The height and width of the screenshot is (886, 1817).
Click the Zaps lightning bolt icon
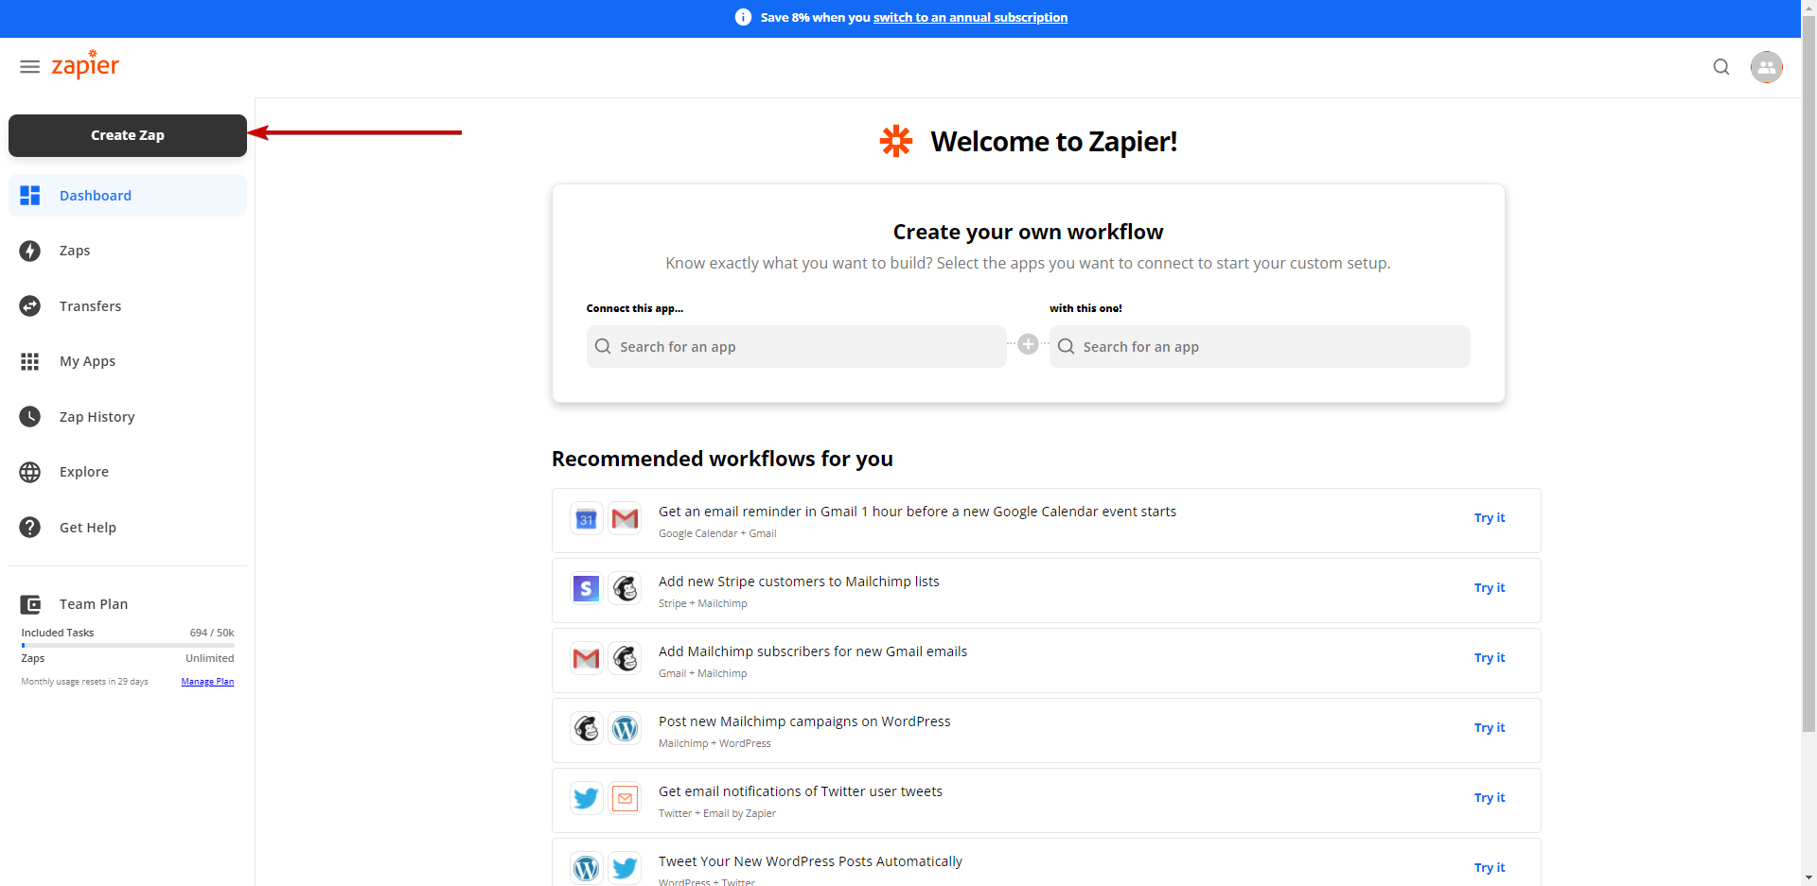30,251
